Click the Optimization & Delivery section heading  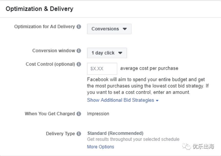(x=39, y=9)
